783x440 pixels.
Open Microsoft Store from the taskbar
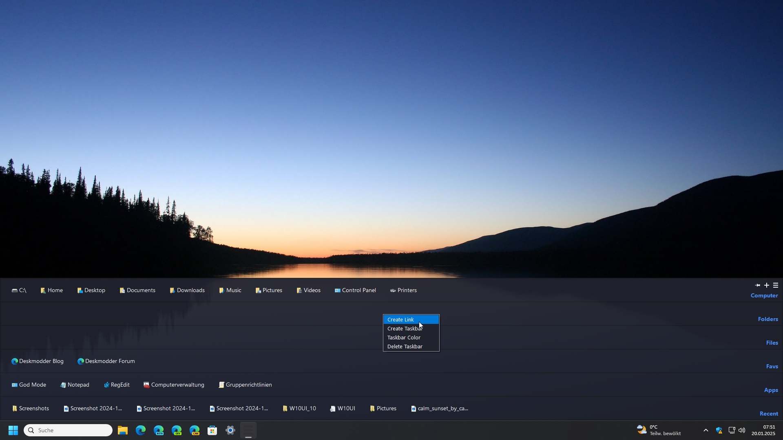[x=212, y=431]
